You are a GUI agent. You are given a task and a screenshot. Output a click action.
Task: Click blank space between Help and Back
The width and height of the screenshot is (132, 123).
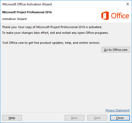pos(43,118)
